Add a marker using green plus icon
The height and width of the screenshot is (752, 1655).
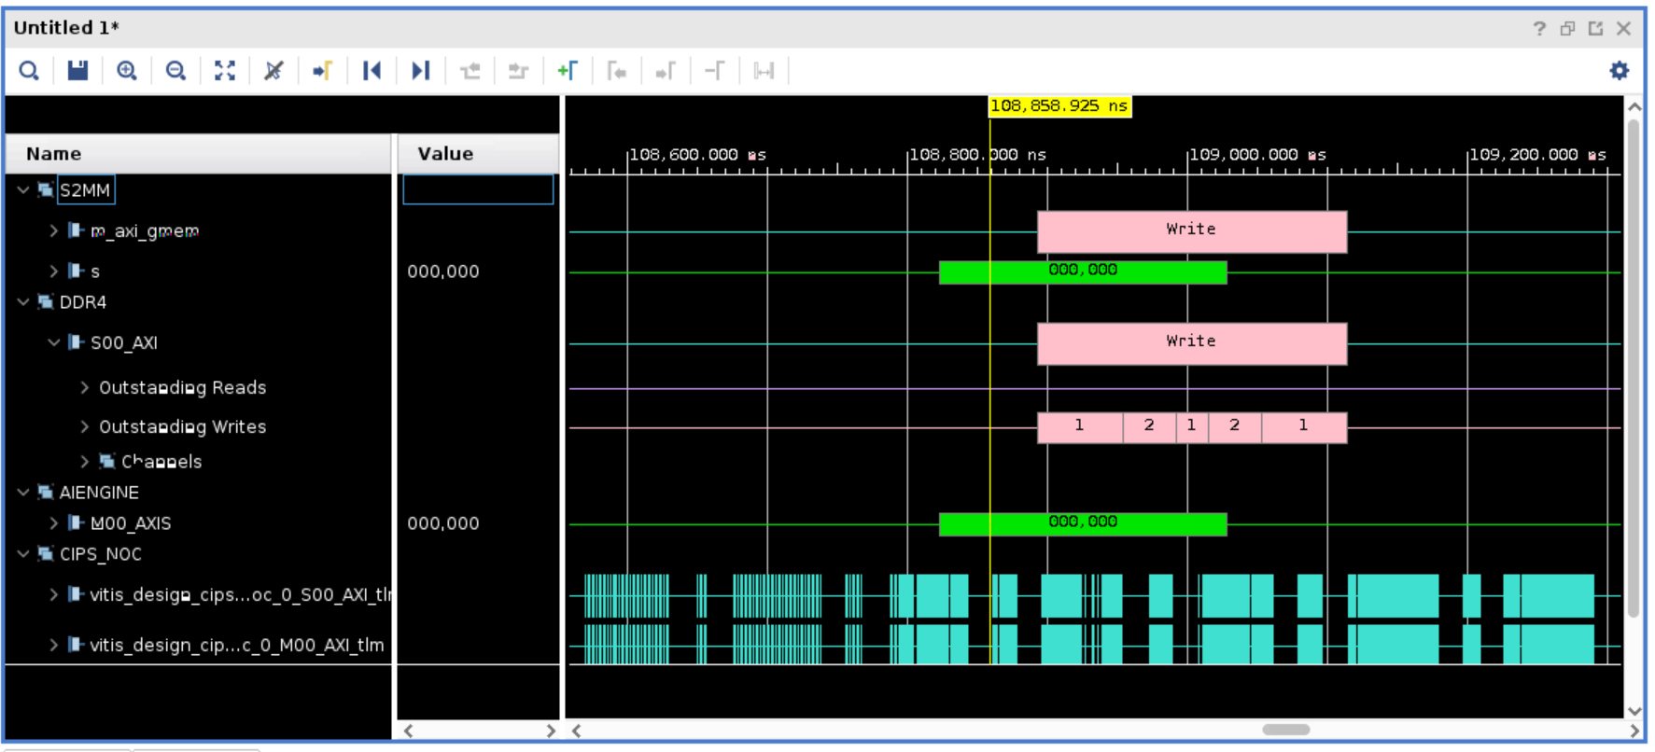click(x=567, y=71)
